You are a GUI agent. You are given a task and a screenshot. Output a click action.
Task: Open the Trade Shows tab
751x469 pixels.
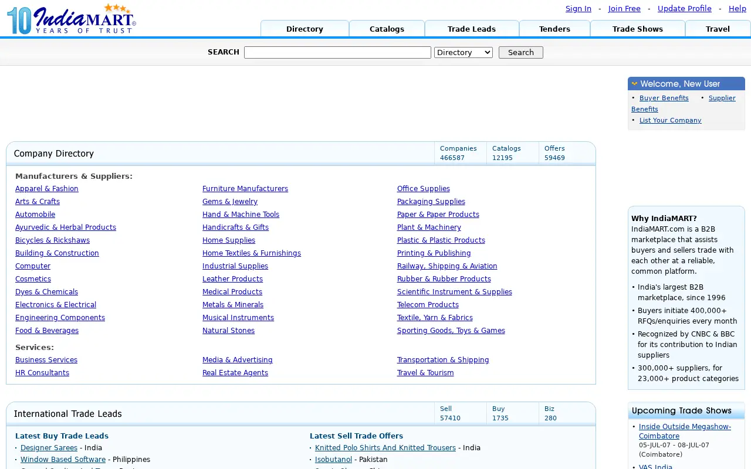(638, 29)
